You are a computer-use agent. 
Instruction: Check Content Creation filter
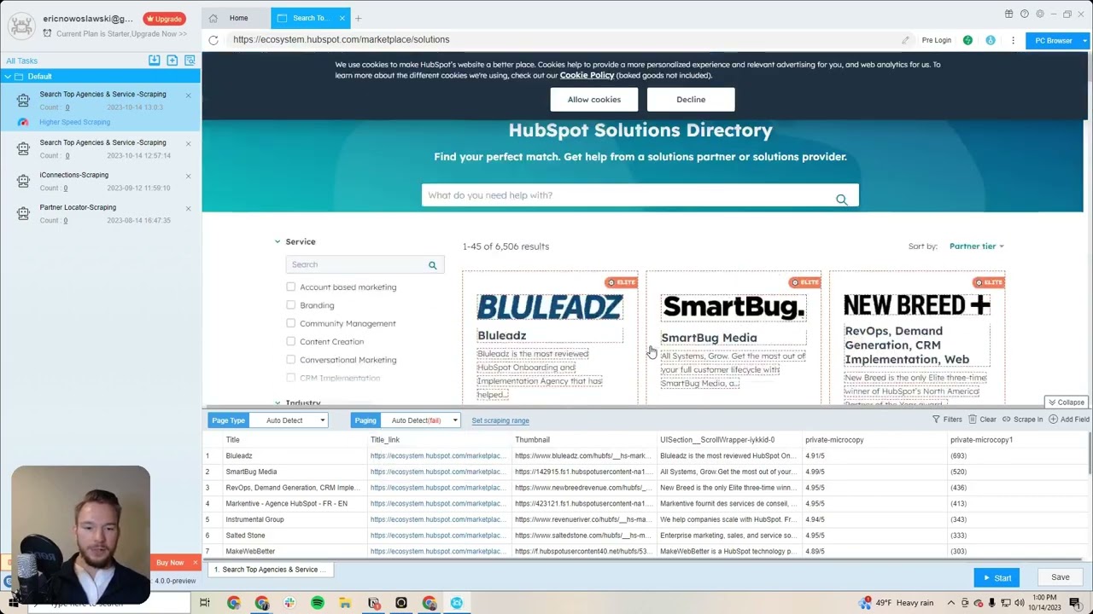[291, 342]
